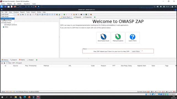Click the green break toggle circle
This screenshot has height=99, width=177.
coord(64,15)
